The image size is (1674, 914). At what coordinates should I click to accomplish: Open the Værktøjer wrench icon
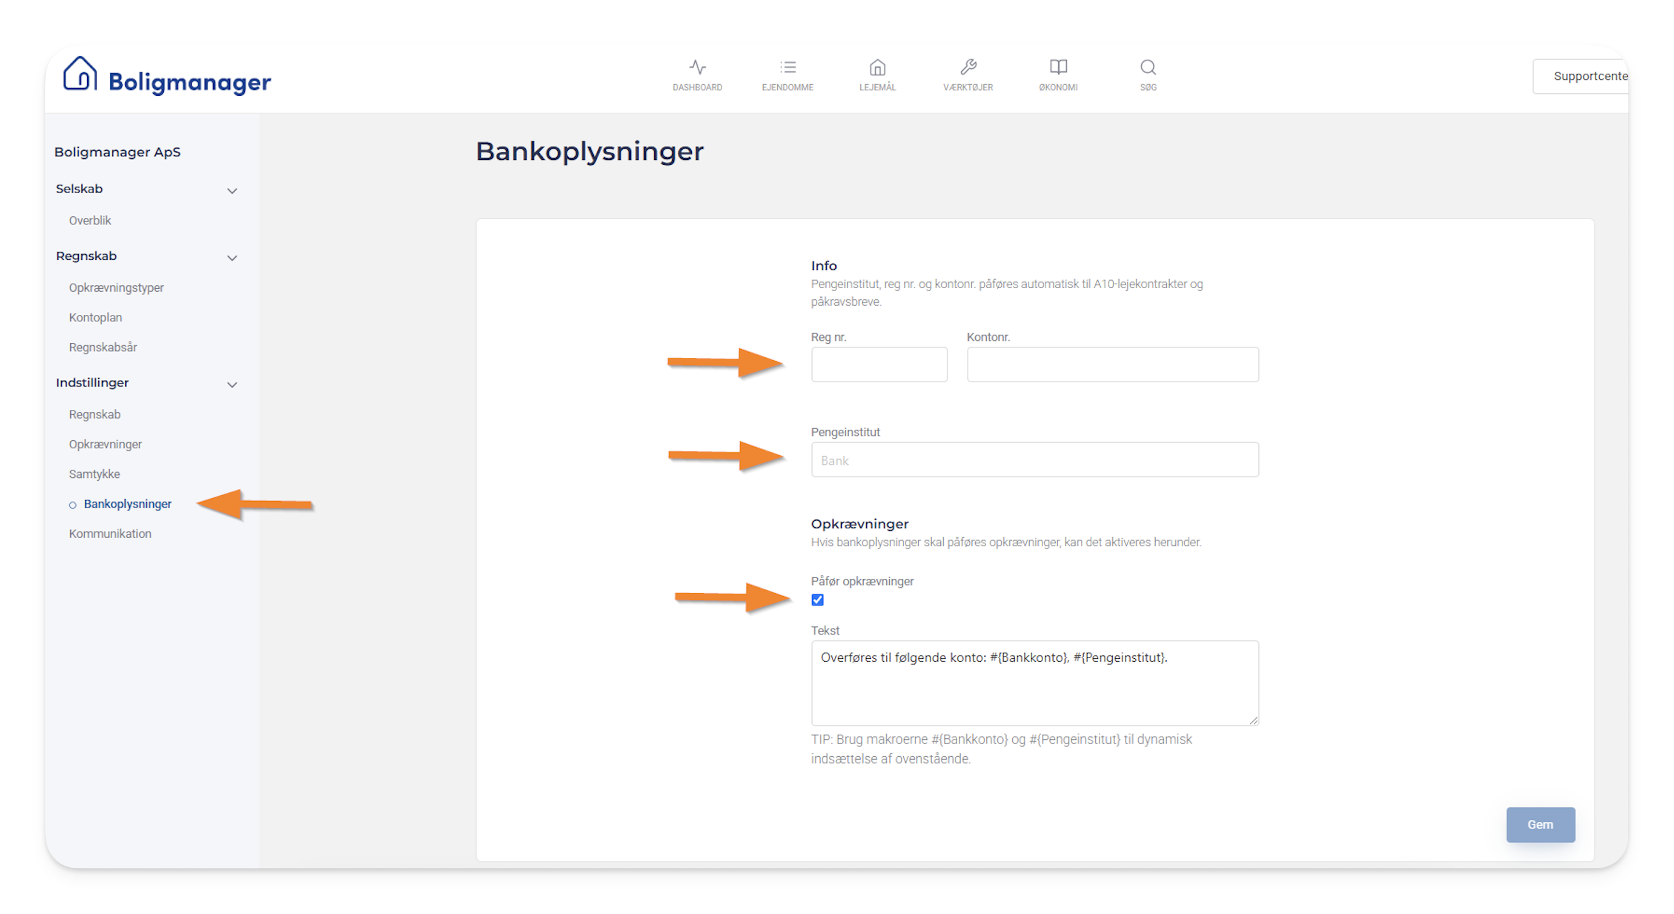968,67
